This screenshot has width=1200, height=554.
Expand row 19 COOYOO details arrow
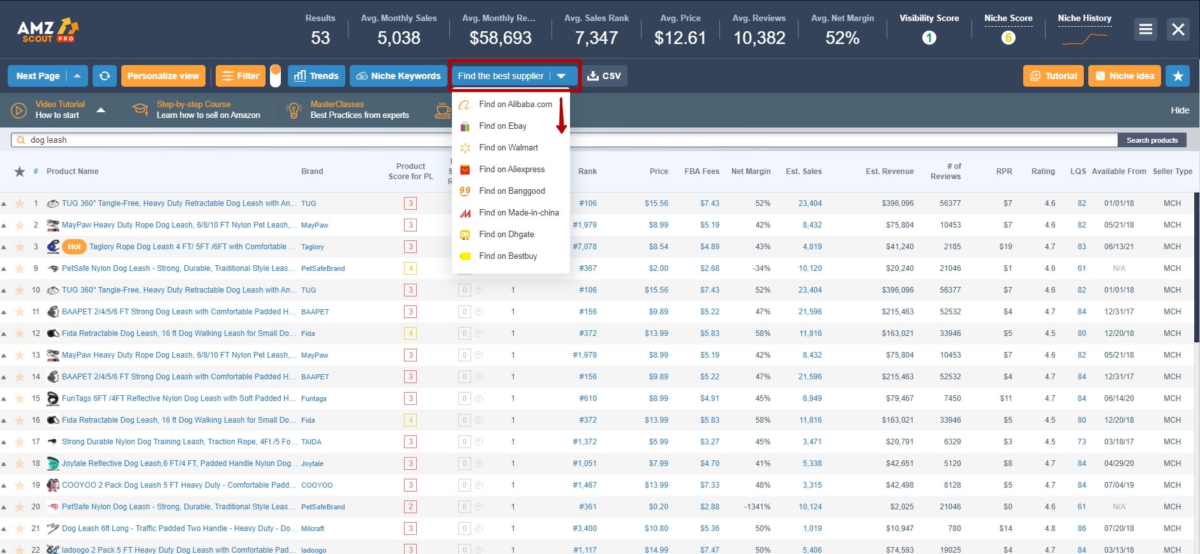(4, 486)
